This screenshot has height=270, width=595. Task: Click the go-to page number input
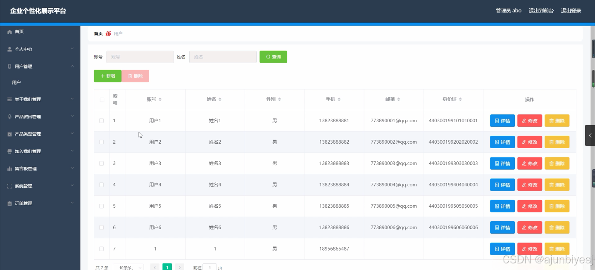point(209,268)
